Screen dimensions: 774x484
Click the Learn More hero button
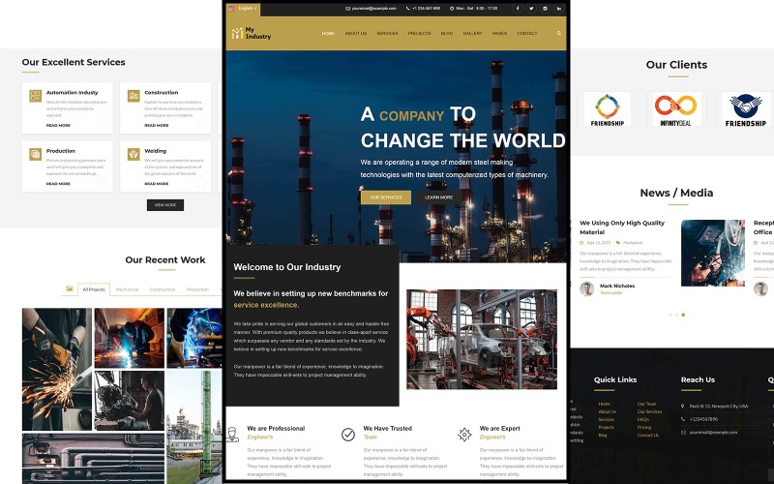(439, 197)
